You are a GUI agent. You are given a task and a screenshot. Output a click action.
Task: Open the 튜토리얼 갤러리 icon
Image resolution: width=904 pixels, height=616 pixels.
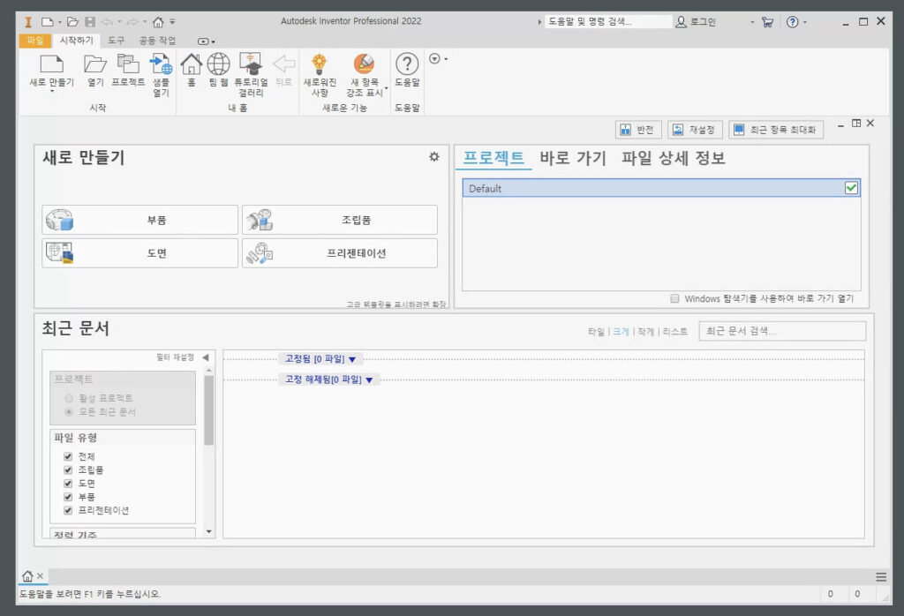pyautogui.click(x=251, y=64)
